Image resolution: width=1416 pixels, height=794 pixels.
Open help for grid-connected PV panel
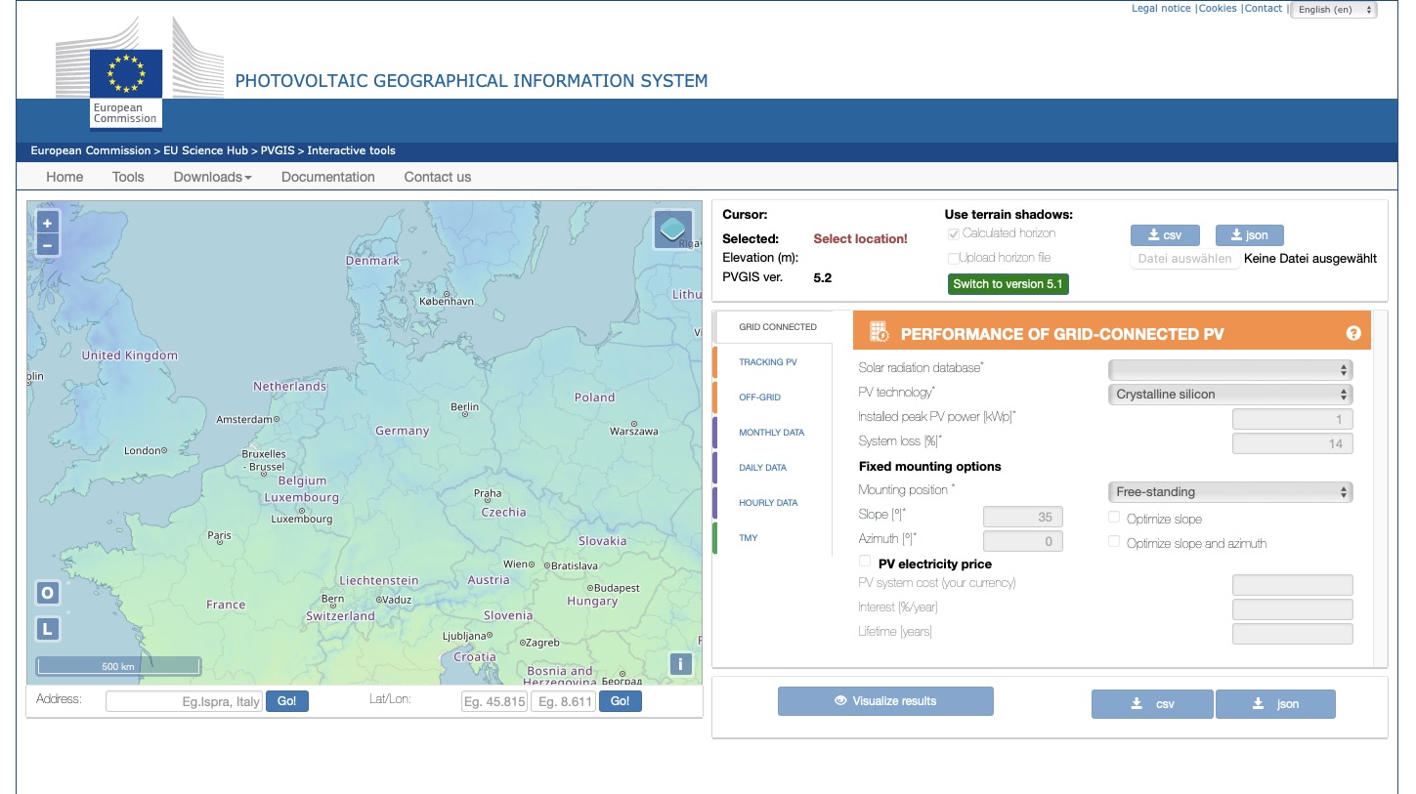coord(1353,333)
